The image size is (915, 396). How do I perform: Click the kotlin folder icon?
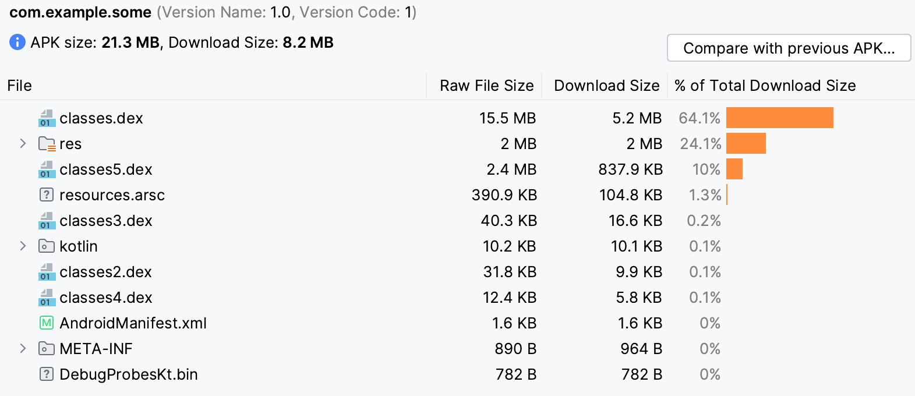tap(47, 246)
